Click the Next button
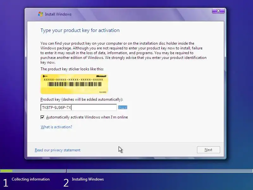The height and width of the screenshot is (190, 253). 208,150
